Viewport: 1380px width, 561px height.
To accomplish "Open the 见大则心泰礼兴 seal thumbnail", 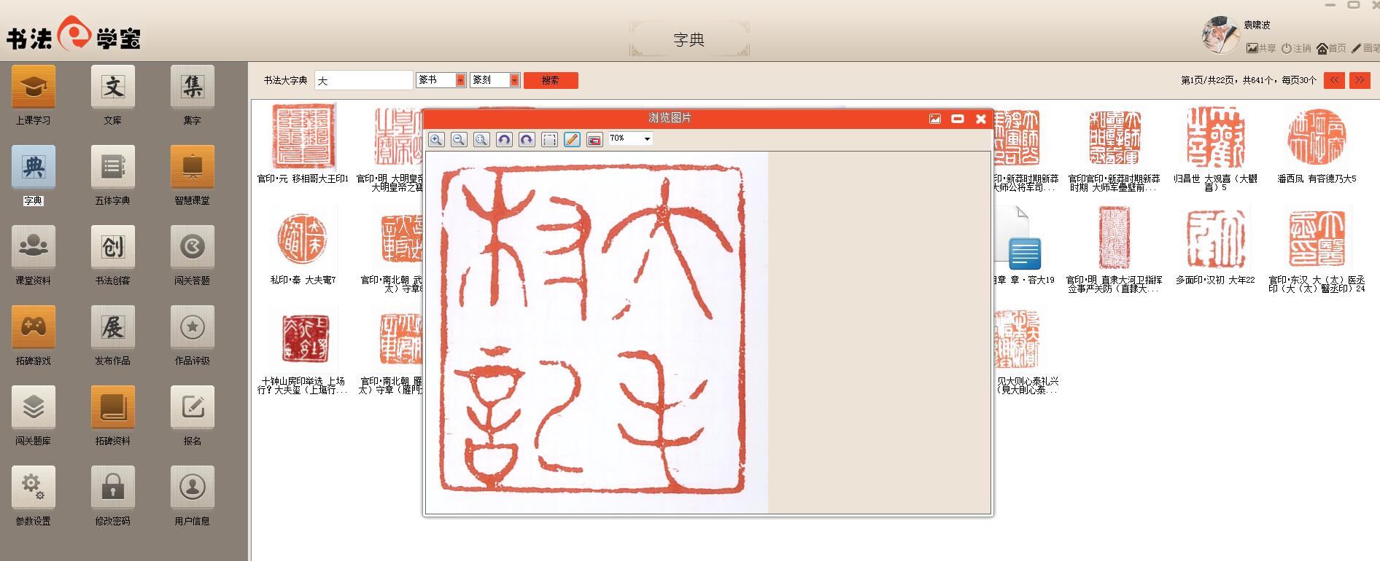I will pos(1017,340).
